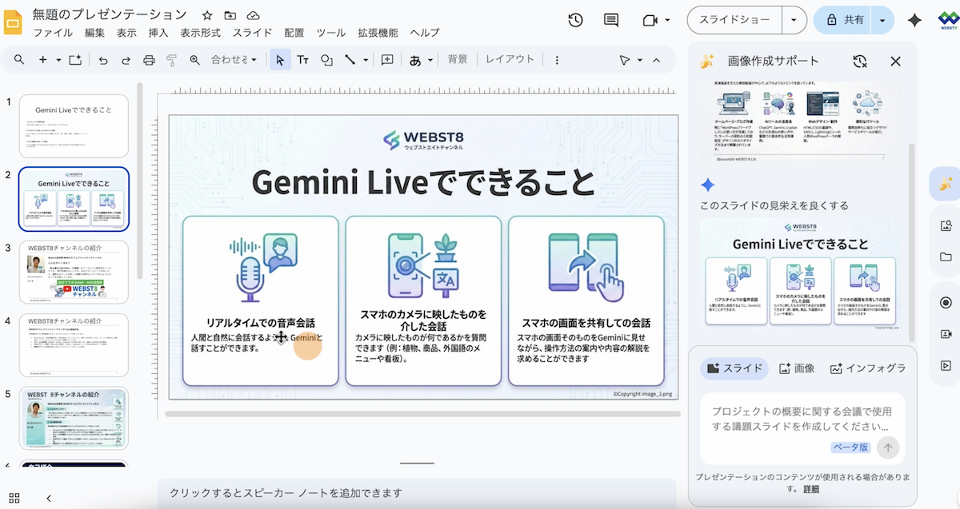960x509 pixels.
Task: Switch to 画像 generation mode chip
Action: click(x=796, y=368)
